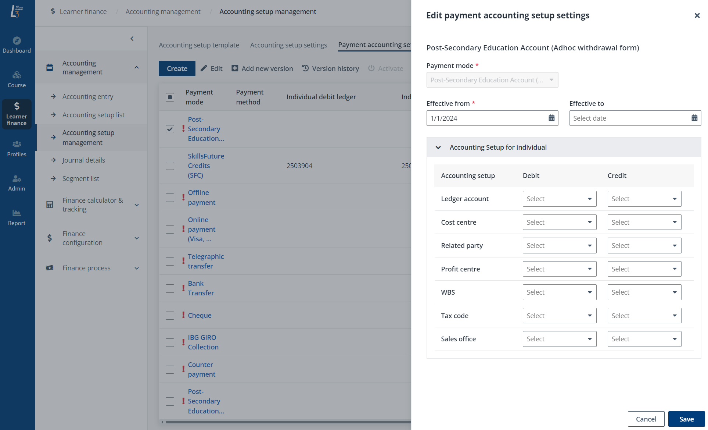This screenshot has width=708, height=430.
Task: Open the Accounting setup settings tab
Action: click(x=288, y=45)
